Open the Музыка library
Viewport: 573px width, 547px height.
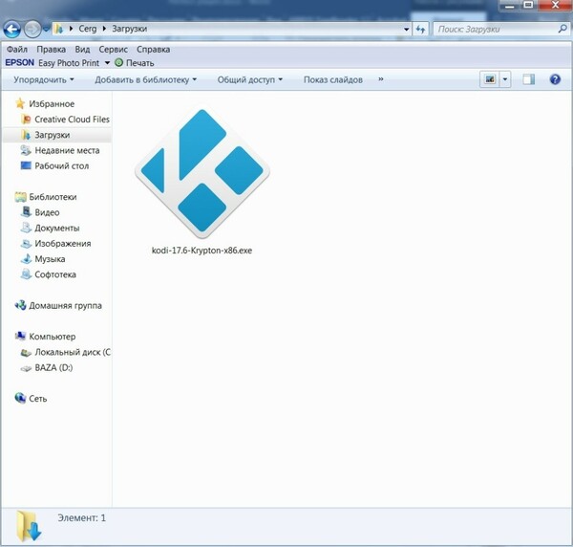click(50, 259)
